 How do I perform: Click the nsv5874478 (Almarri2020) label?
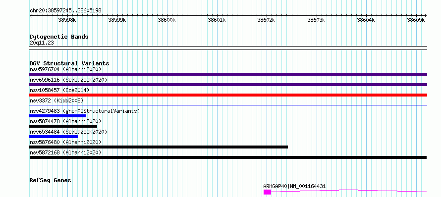click(x=65, y=121)
